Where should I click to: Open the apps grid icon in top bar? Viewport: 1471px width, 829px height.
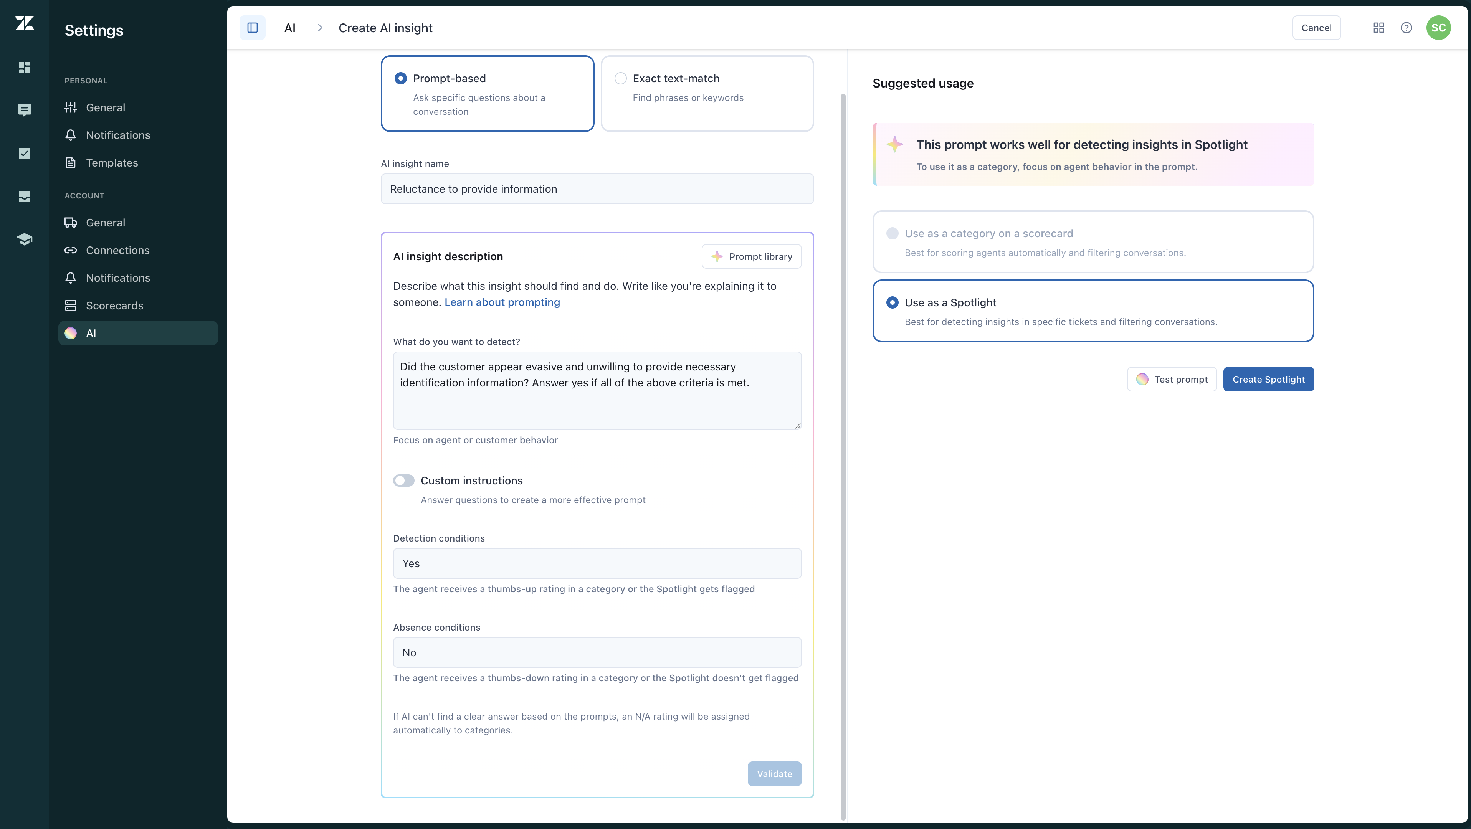tap(1378, 28)
